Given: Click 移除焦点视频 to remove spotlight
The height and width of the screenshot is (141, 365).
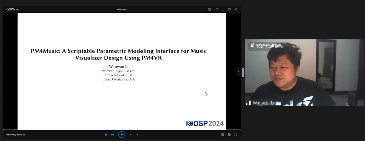Looking at the screenshot, I should 270,46.
